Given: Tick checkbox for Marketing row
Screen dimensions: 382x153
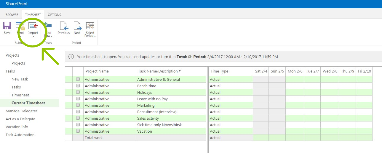Looking at the screenshot, I should click(78, 105).
